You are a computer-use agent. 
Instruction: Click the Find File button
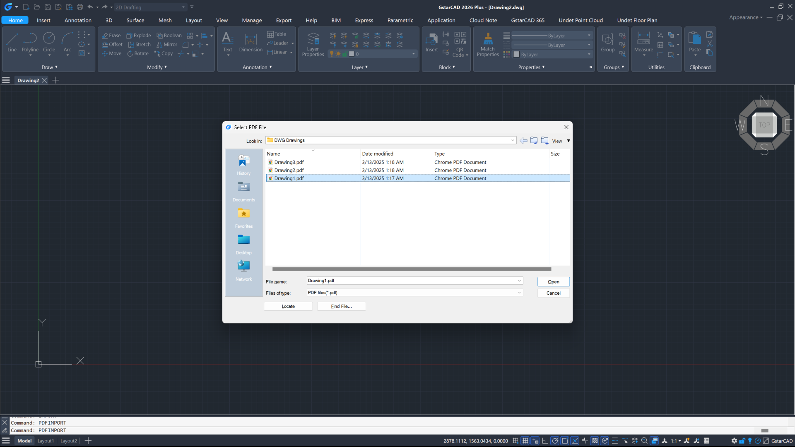pos(341,306)
